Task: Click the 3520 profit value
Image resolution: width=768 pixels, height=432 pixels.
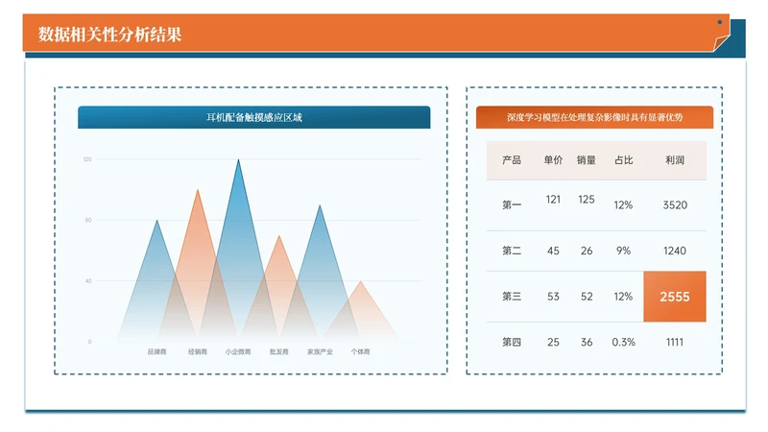Action: point(674,204)
